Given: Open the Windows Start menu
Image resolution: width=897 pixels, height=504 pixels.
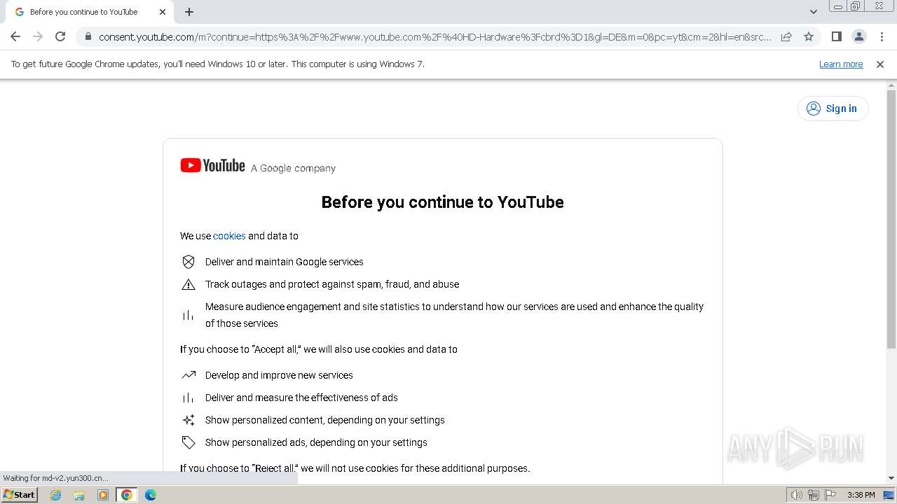Looking at the screenshot, I should pos(19,494).
